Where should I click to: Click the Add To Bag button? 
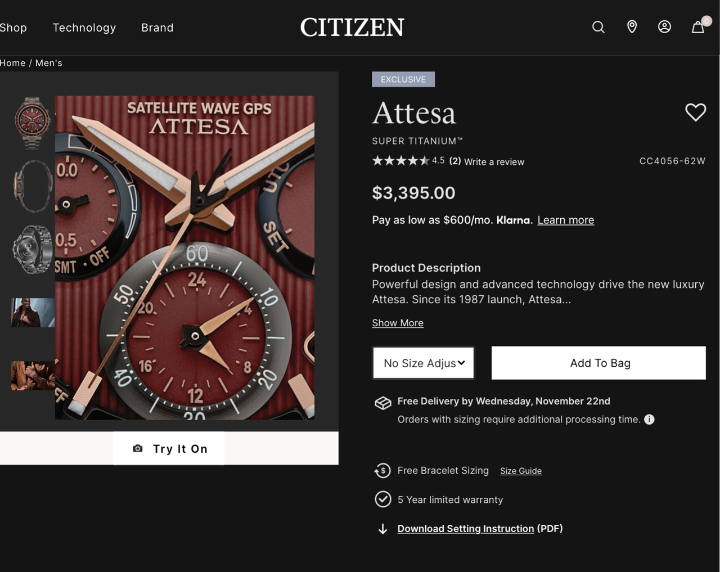tap(598, 363)
